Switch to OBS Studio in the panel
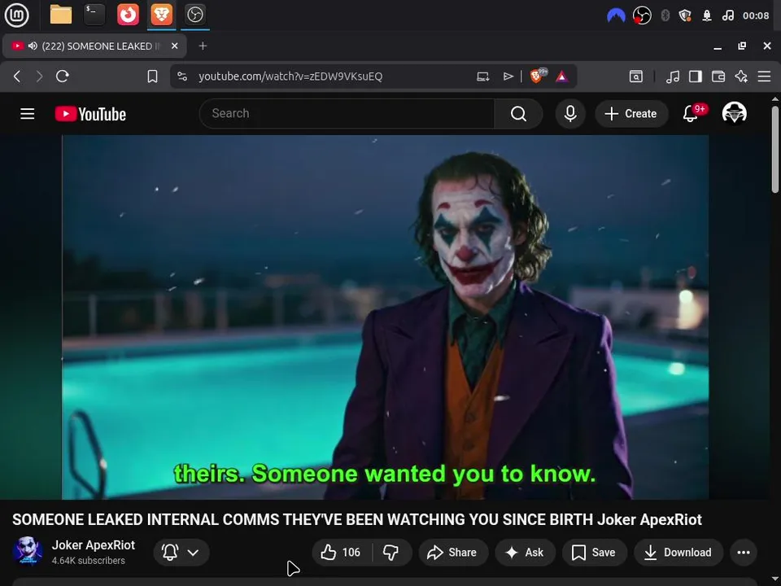Image resolution: width=781 pixels, height=586 pixels. click(194, 15)
